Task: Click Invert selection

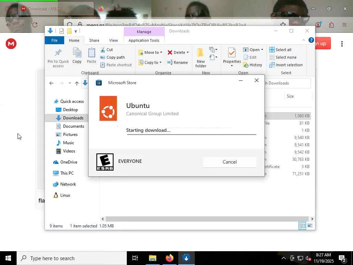Action: coord(286,65)
